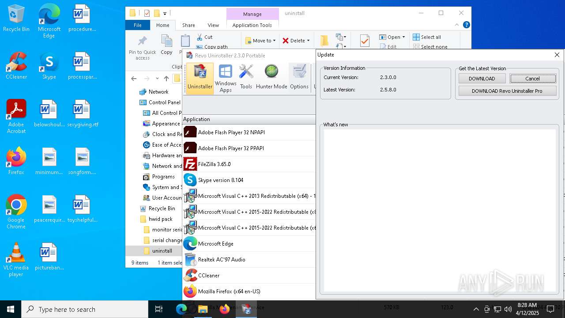Click Select all in Explorer ribbon

click(427, 37)
